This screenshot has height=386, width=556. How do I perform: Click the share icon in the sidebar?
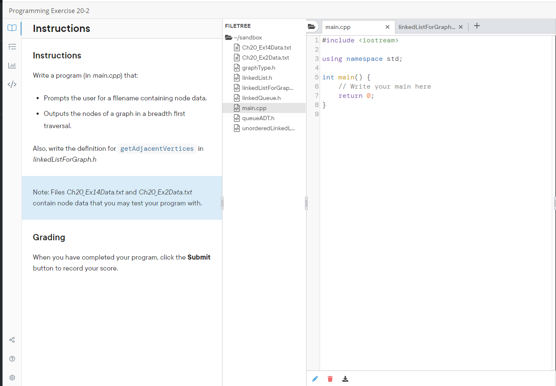coord(12,340)
